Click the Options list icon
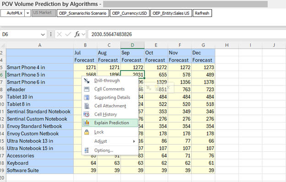Screen dimensions: 286x182 [87, 150]
